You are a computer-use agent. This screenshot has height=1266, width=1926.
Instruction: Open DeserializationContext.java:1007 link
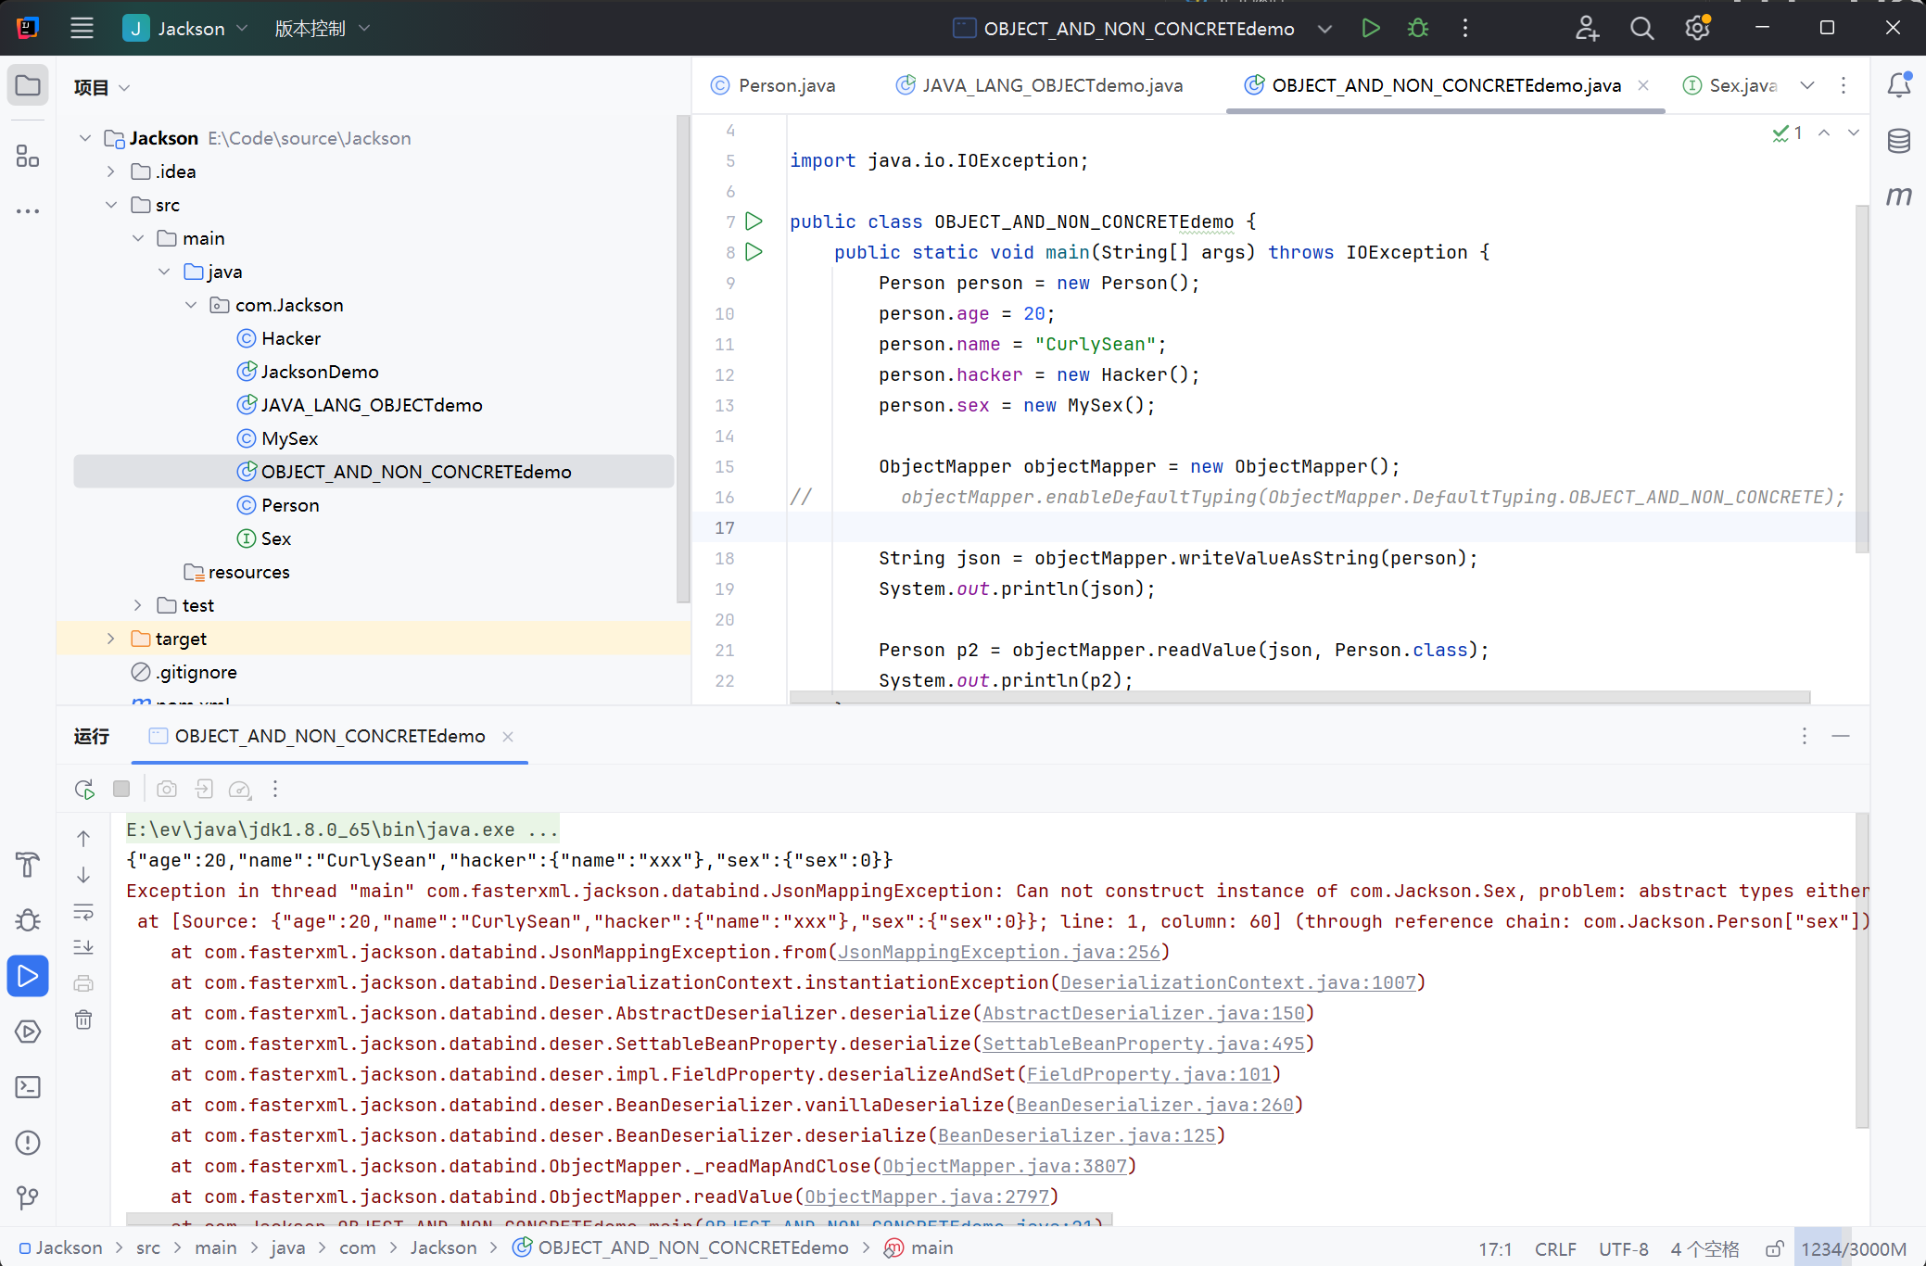tap(1238, 982)
